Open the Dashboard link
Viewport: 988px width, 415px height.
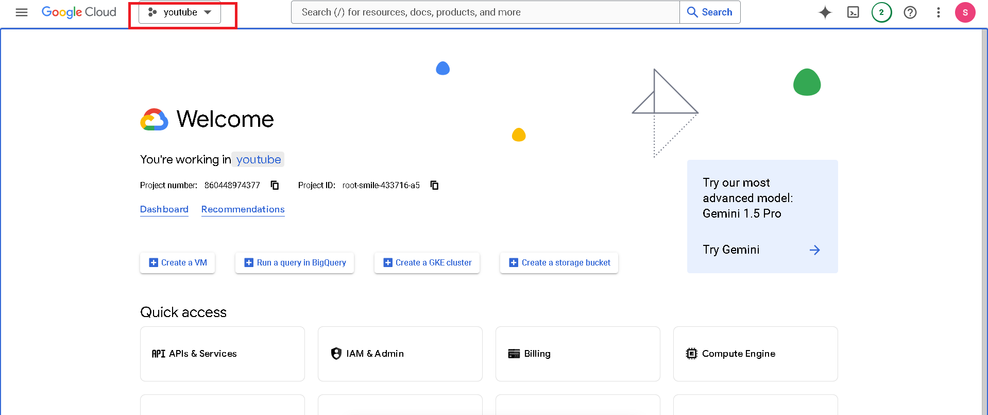(164, 209)
